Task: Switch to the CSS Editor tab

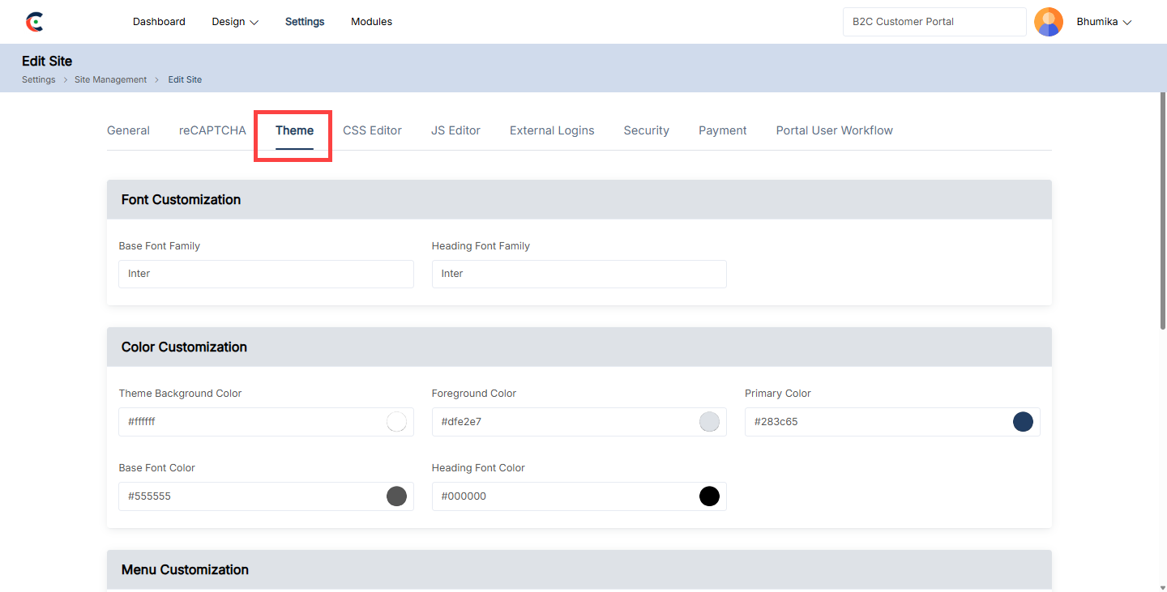Action: tap(372, 130)
